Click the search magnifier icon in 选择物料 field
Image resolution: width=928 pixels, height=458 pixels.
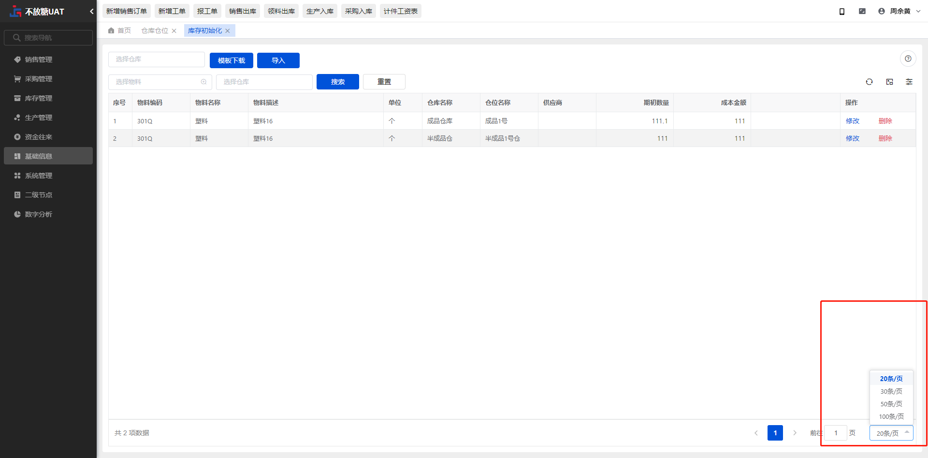coord(204,82)
